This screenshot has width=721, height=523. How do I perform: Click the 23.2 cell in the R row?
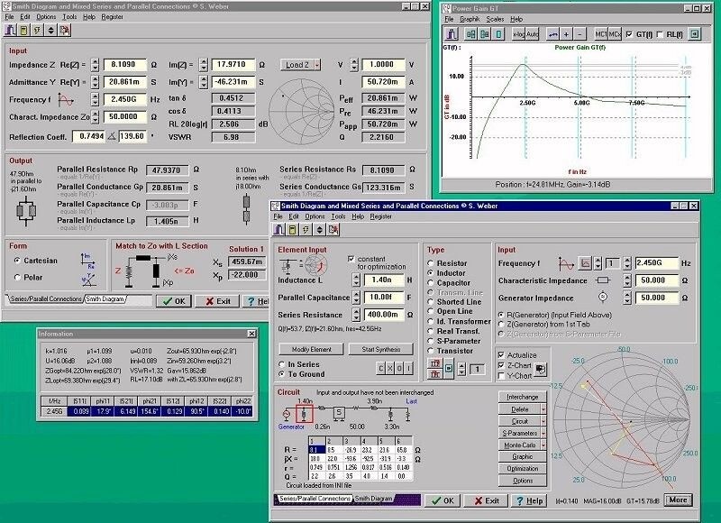click(368, 450)
